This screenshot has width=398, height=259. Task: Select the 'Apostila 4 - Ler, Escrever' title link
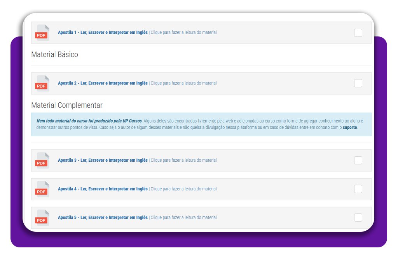(103, 189)
